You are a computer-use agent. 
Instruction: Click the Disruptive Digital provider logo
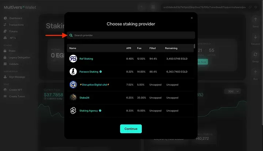tap(73, 84)
